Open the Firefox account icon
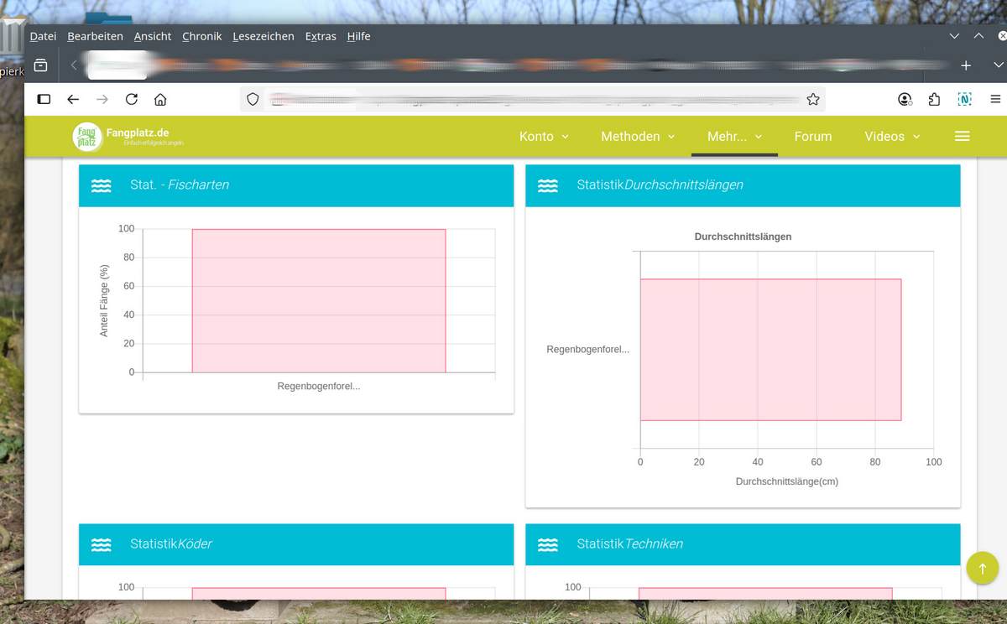1007x624 pixels. point(905,99)
